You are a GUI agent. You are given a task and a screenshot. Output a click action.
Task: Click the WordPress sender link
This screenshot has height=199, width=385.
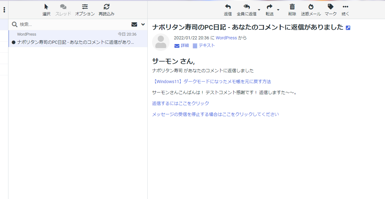(x=226, y=38)
